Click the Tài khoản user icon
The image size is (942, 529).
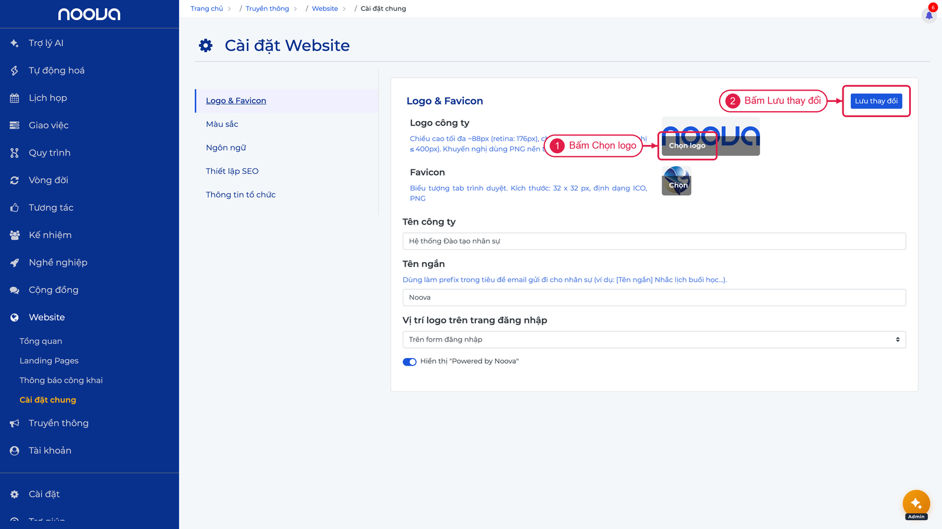pyautogui.click(x=15, y=451)
